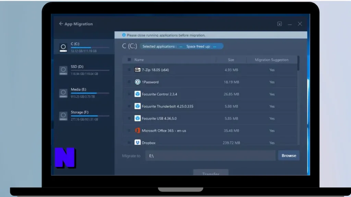
Task: Click the Yes suggestion for 1Password
Action: 272,82
